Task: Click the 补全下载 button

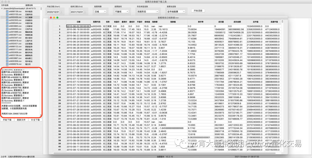Action: [36, 120]
